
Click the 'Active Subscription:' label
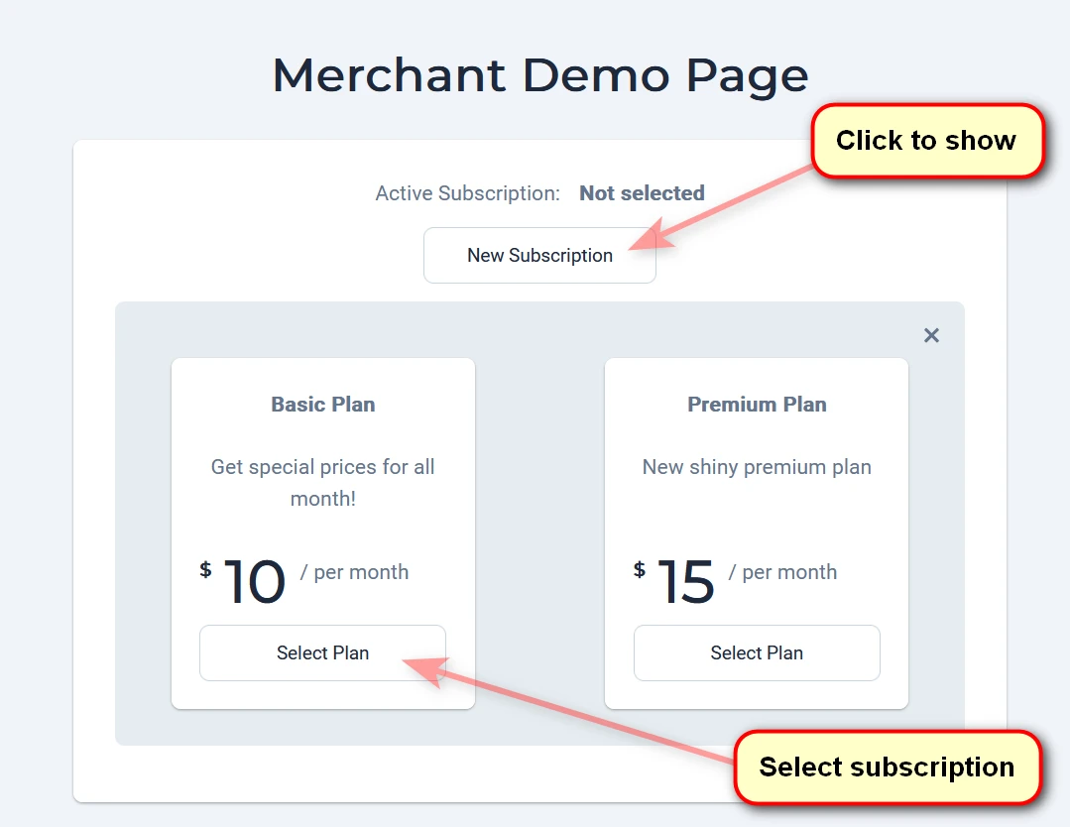tap(467, 193)
